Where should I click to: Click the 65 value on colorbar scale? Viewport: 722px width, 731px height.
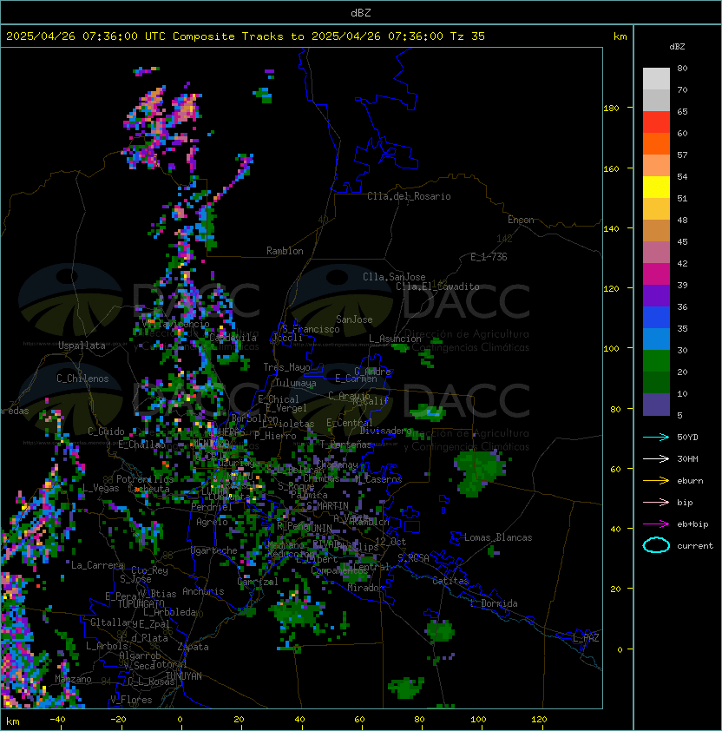click(682, 111)
